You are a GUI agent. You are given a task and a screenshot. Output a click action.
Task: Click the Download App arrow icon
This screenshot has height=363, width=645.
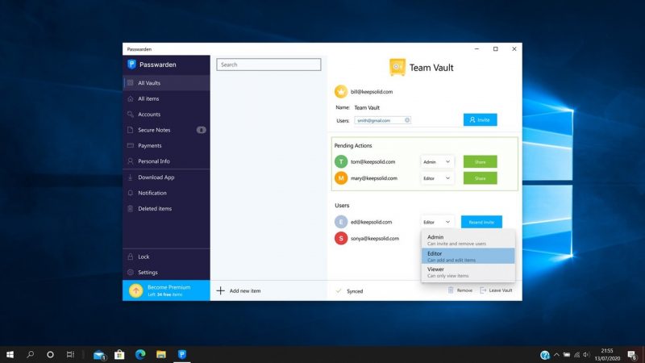click(131, 177)
